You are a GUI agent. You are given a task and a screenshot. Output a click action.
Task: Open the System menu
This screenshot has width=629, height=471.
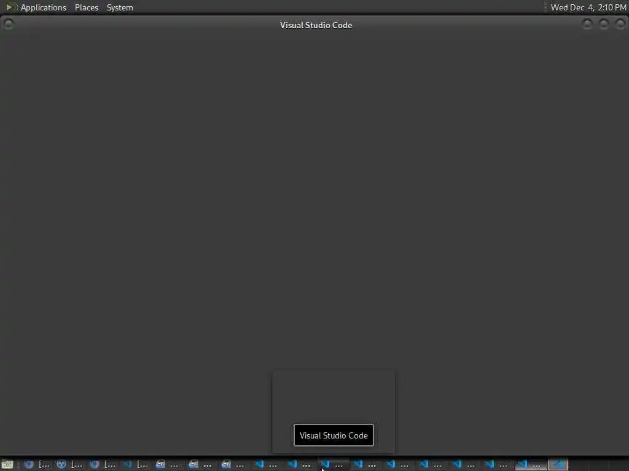(x=120, y=7)
